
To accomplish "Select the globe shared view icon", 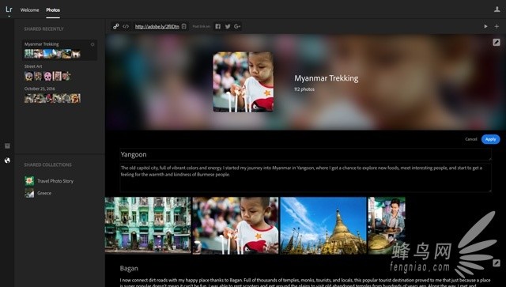I will point(7,160).
